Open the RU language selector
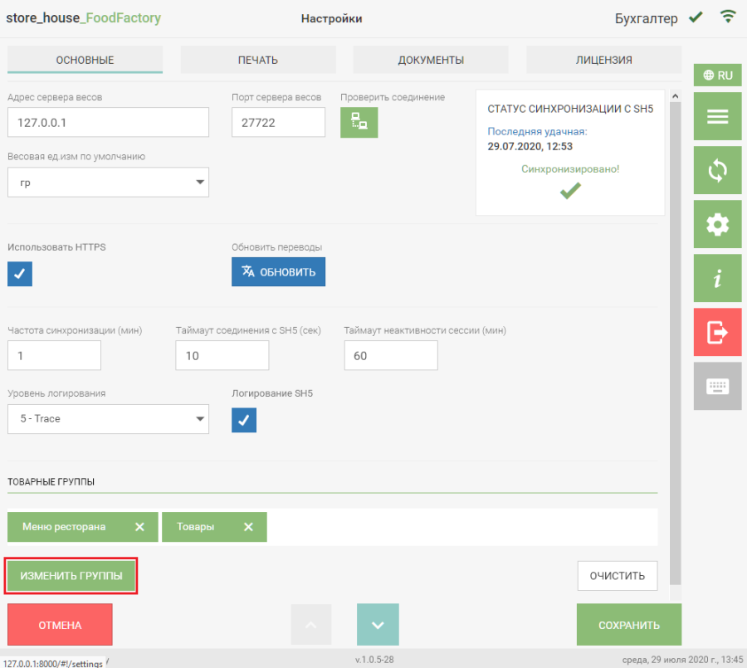Image resolution: width=747 pixels, height=668 pixels. tap(717, 75)
